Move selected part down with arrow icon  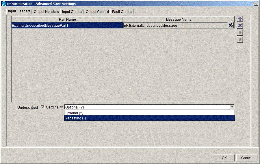click(x=240, y=39)
